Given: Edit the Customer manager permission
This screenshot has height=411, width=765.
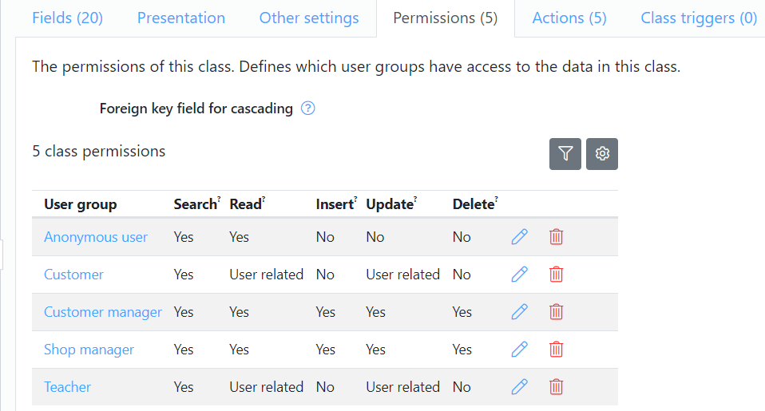Looking at the screenshot, I should point(520,312).
